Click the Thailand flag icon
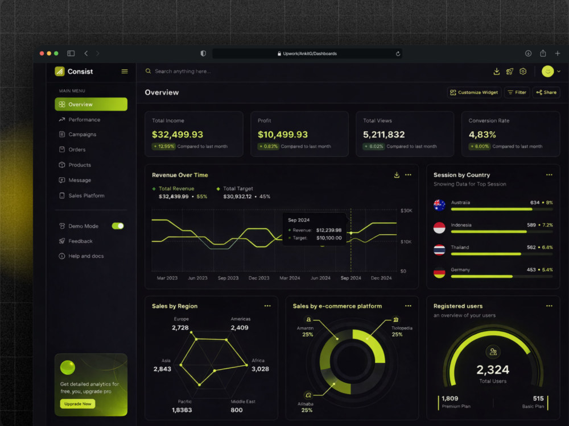 [439, 250]
